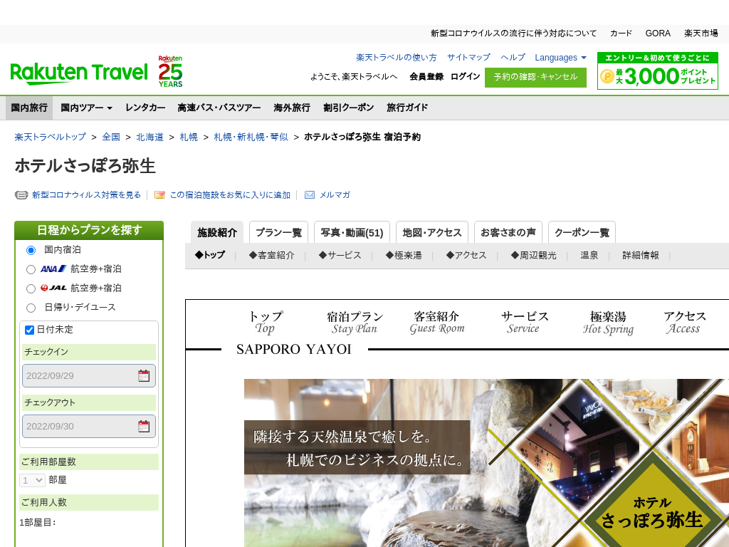Screen dimensions: 729x547
Task: Click the mask icon for coronavirus measures
Action: pos(21,195)
